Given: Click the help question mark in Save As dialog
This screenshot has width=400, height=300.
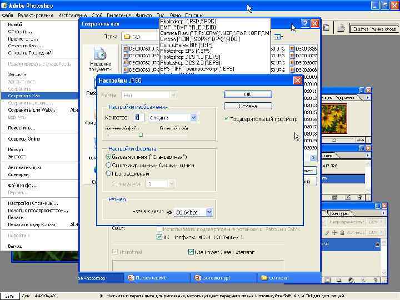Looking at the screenshot, I should pos(305,23).
